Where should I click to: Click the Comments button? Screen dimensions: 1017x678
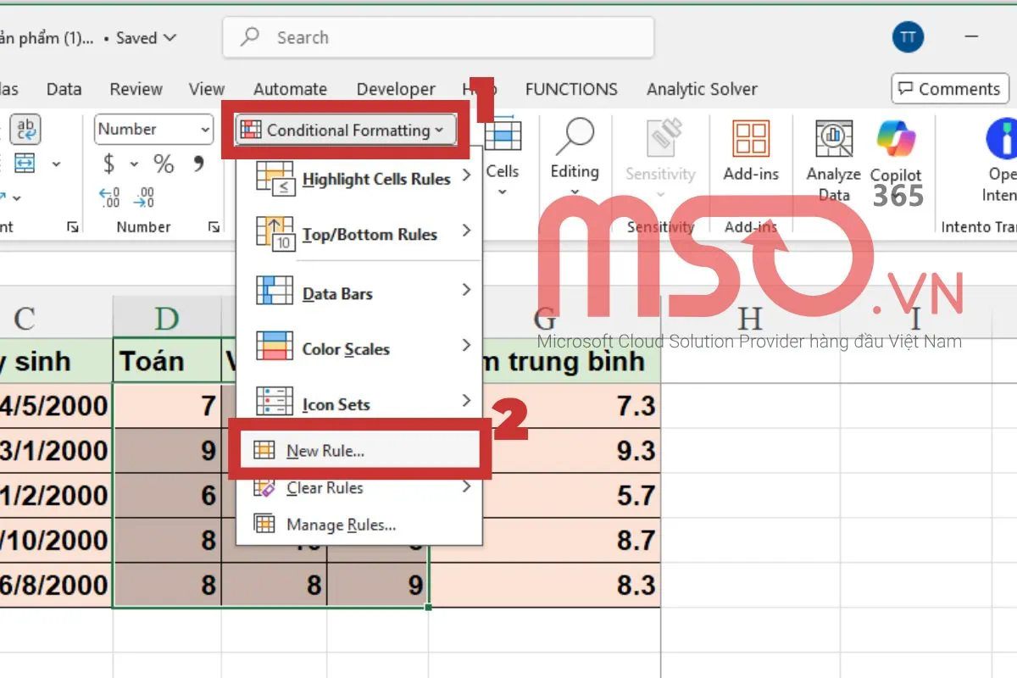(x=950, y=89)
